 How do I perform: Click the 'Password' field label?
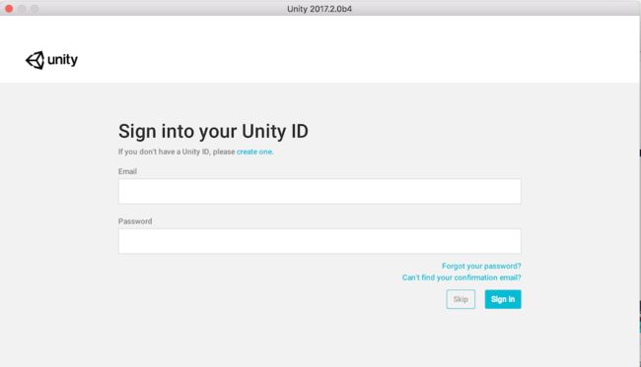[x=135, y=221]
